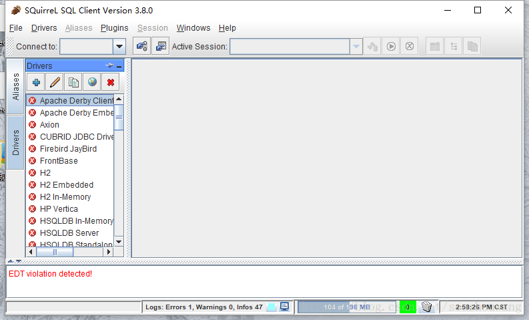Click the cyan log status square icon

(272, 307)
